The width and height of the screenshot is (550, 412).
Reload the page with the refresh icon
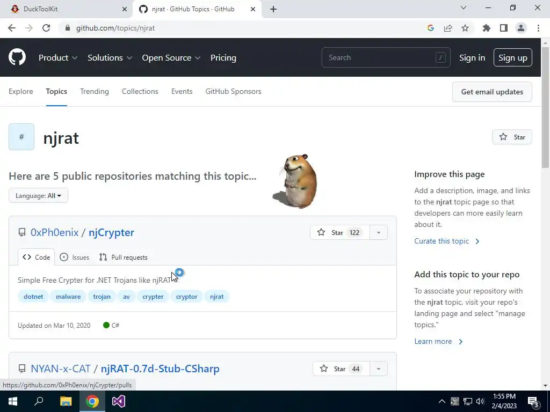coord(46,28)
